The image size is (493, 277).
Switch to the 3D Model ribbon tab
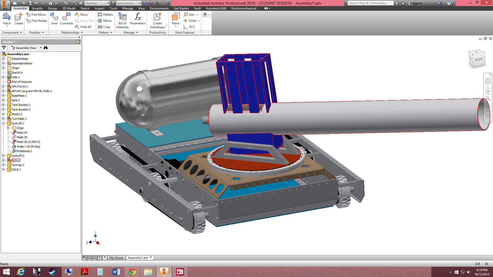click(x=69, y=8)
